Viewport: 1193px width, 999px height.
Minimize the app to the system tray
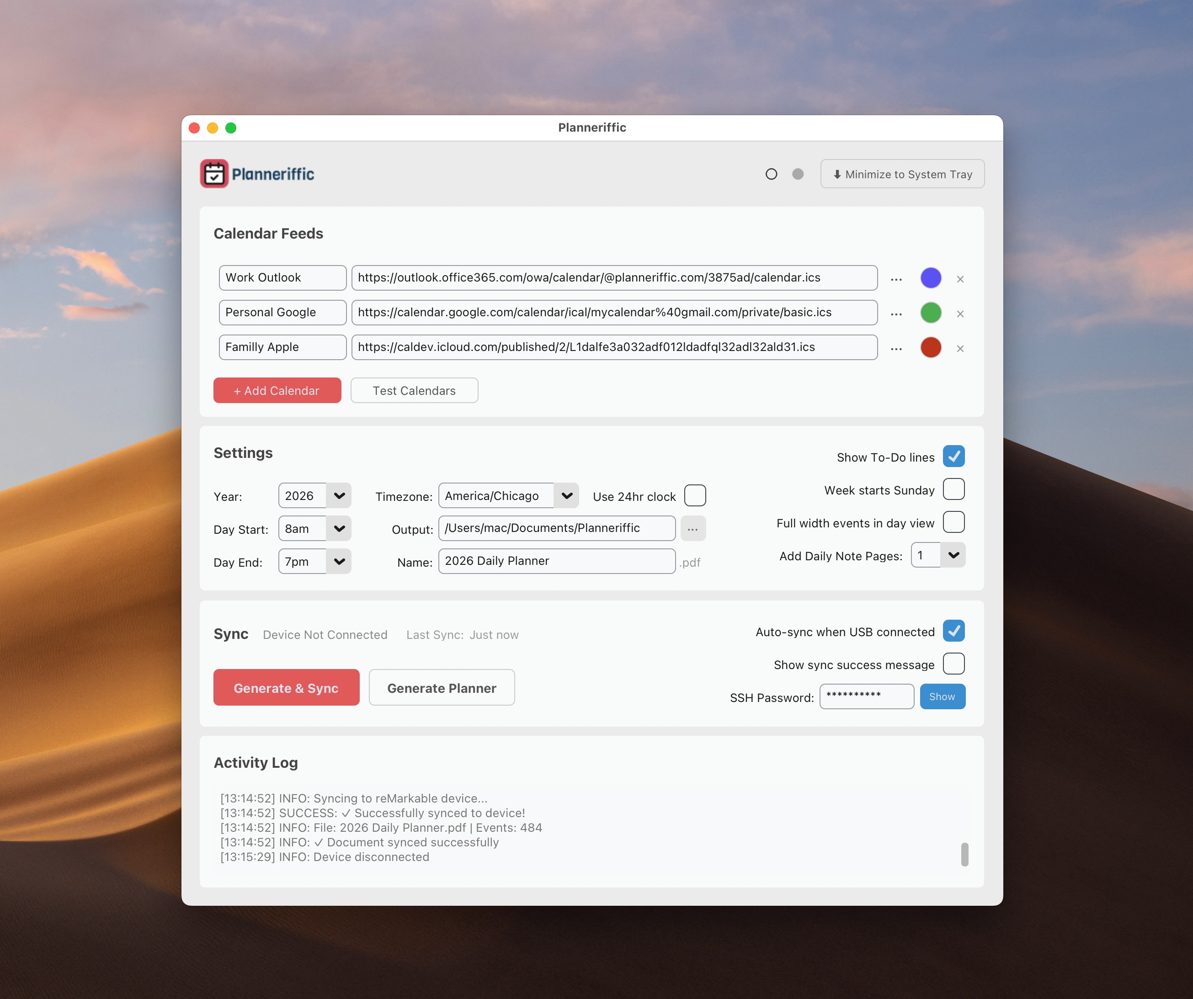pos(902,174)
